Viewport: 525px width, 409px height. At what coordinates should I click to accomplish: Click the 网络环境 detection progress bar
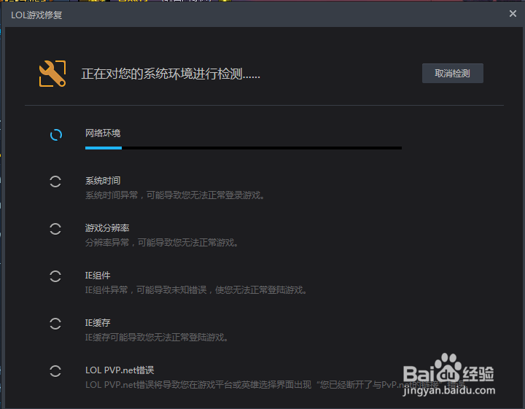tap(244, 147)
